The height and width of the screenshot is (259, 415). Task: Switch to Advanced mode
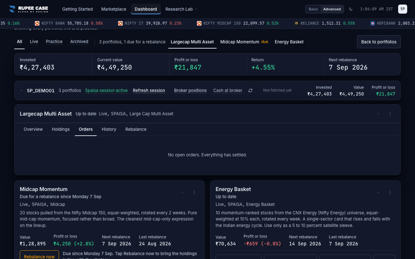[332, 9]
